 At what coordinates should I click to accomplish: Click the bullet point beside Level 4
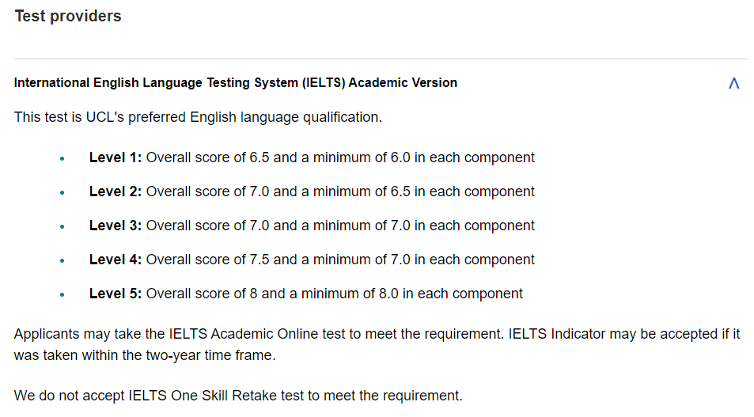click(62, 260)
